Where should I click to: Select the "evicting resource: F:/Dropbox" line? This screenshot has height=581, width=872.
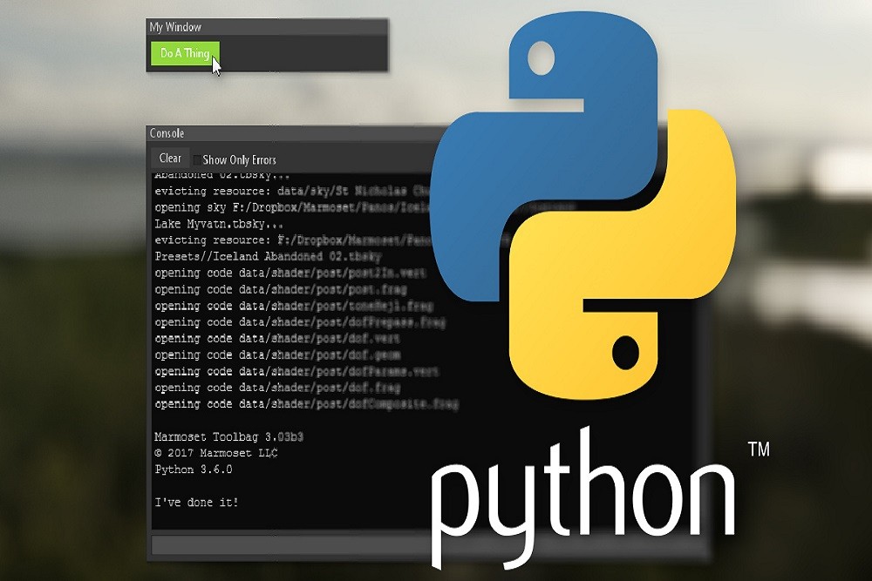292,240
